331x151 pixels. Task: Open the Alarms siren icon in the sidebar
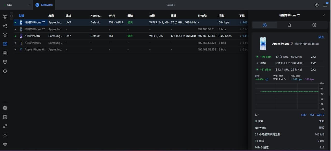tap(5, 135)
